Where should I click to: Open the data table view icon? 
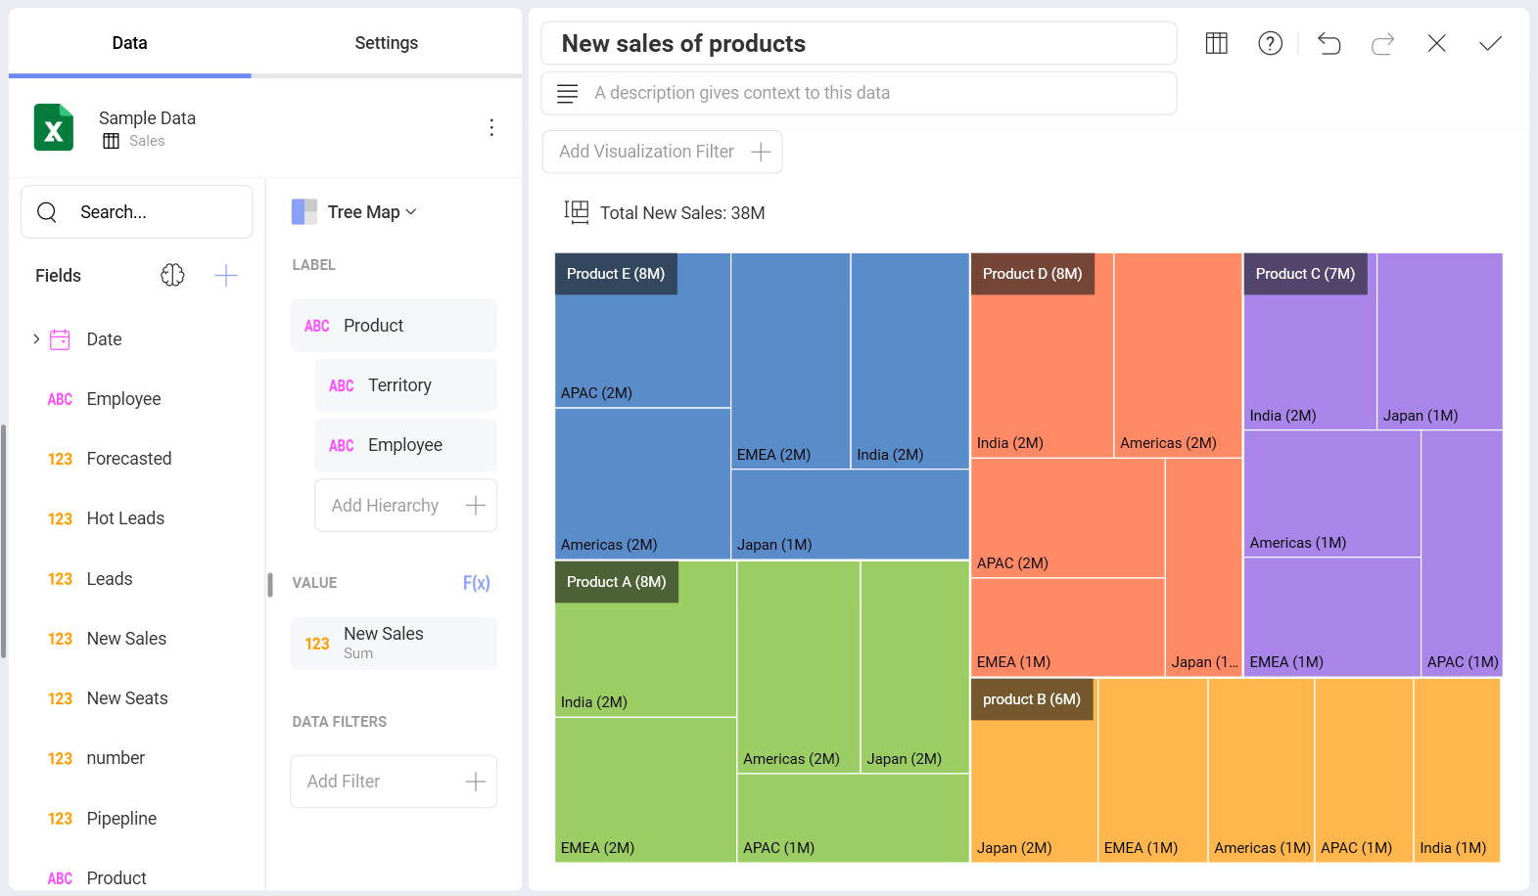(x=1216, y=43)
